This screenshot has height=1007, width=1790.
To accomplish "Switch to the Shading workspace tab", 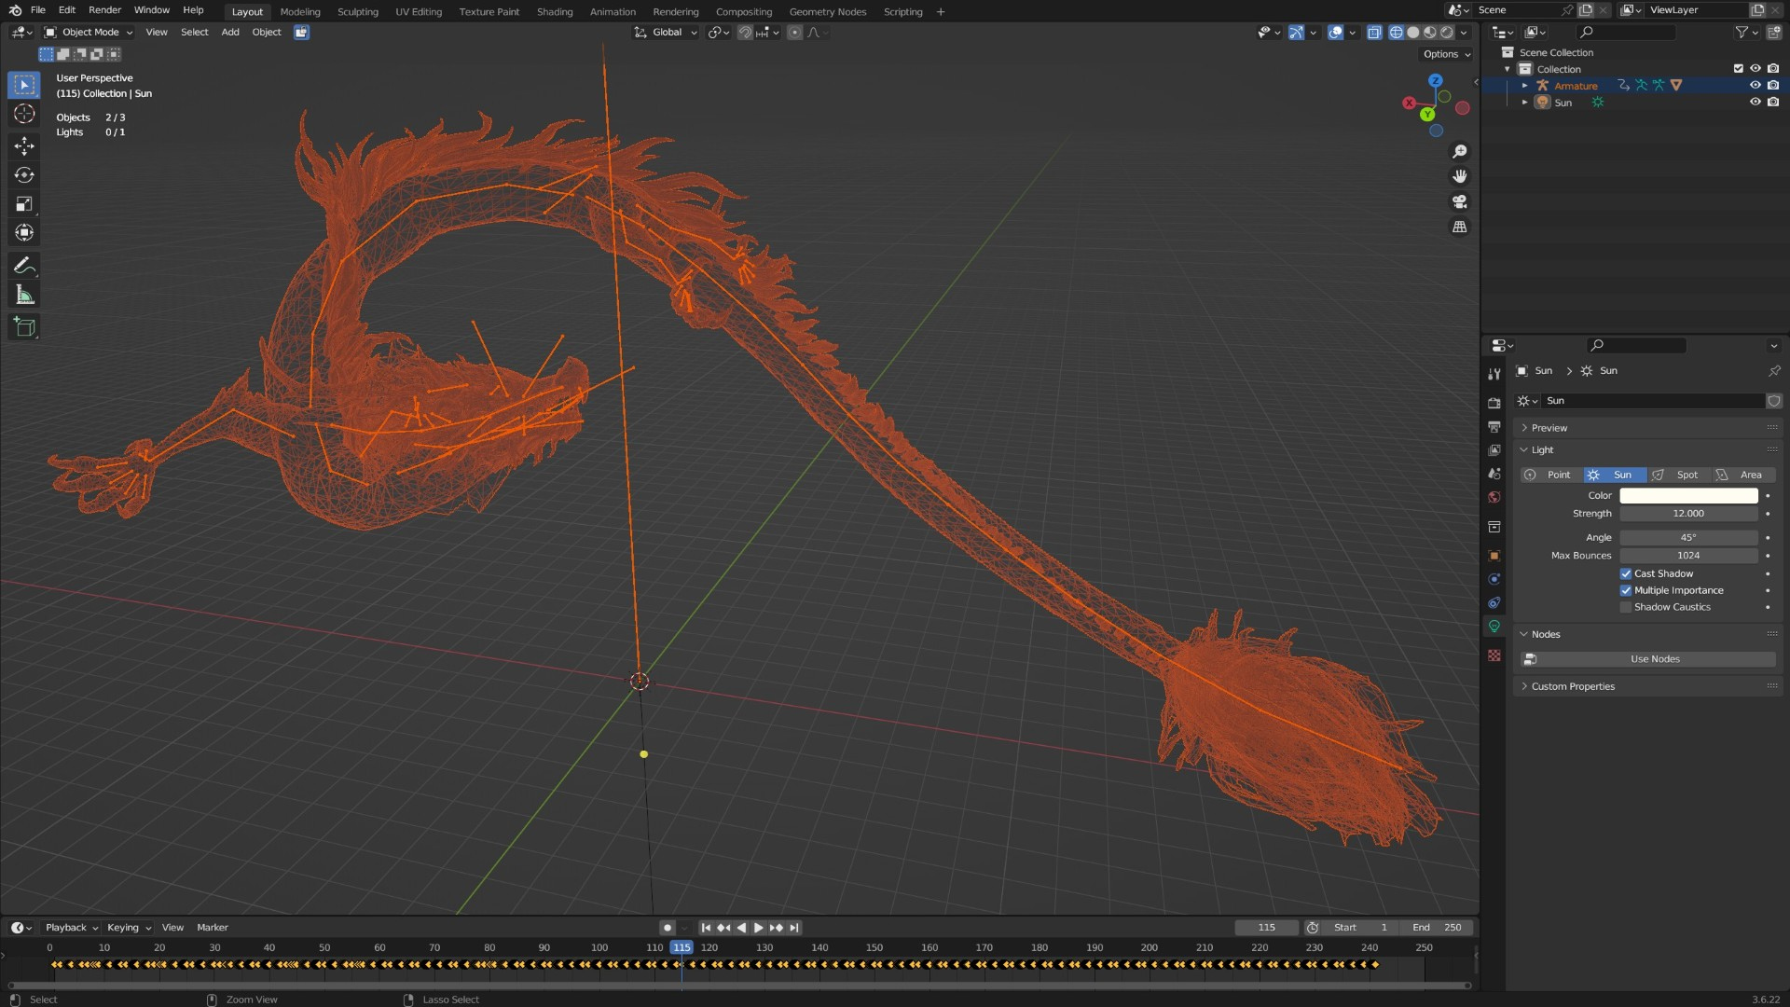I will [x=555, y=11].
